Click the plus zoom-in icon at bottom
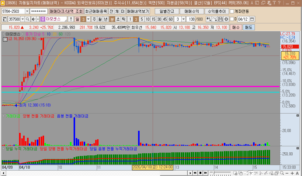 point(292,173)
